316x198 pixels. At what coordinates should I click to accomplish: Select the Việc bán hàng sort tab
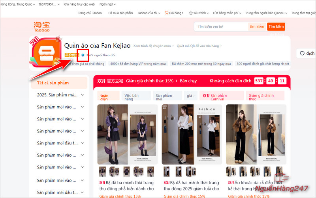pyautogui.click(x=136, y=96)
